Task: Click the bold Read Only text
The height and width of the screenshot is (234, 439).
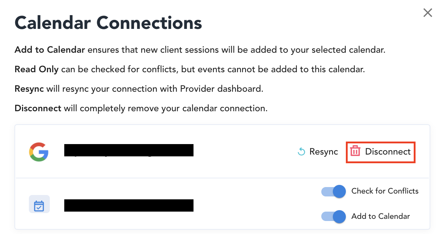Action: point(36,69)
